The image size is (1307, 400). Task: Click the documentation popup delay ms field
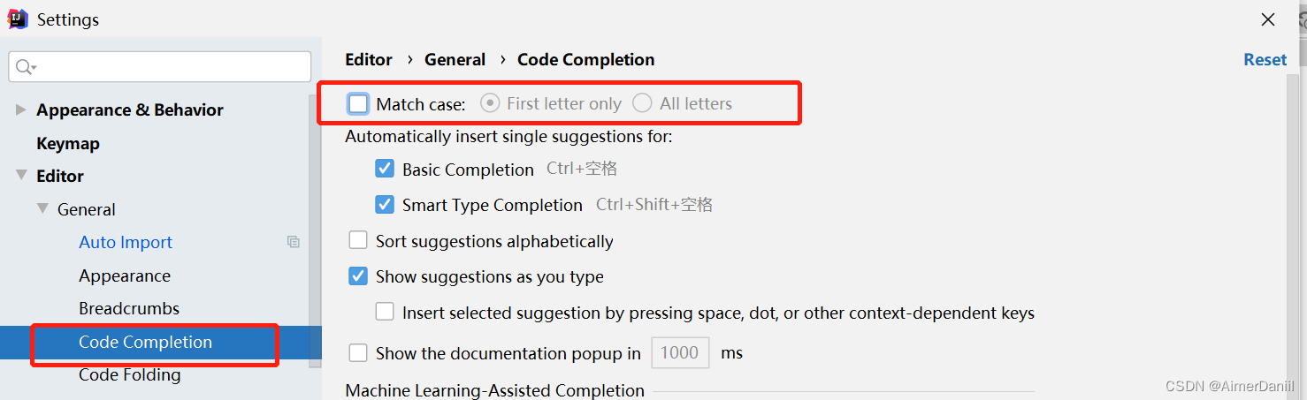point(680,353)
